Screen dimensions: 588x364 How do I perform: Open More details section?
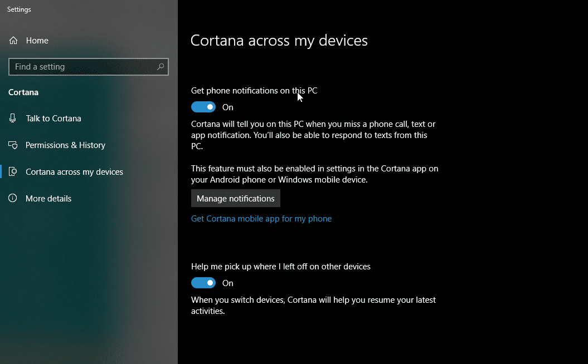pos(48,199)
